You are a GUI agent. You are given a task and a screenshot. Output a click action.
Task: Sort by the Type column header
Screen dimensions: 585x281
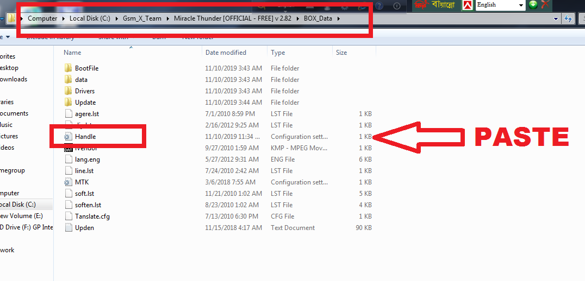tap(278, 53)
